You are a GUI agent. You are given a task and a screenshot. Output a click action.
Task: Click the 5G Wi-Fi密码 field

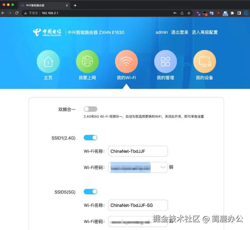[x=138, y=221]
